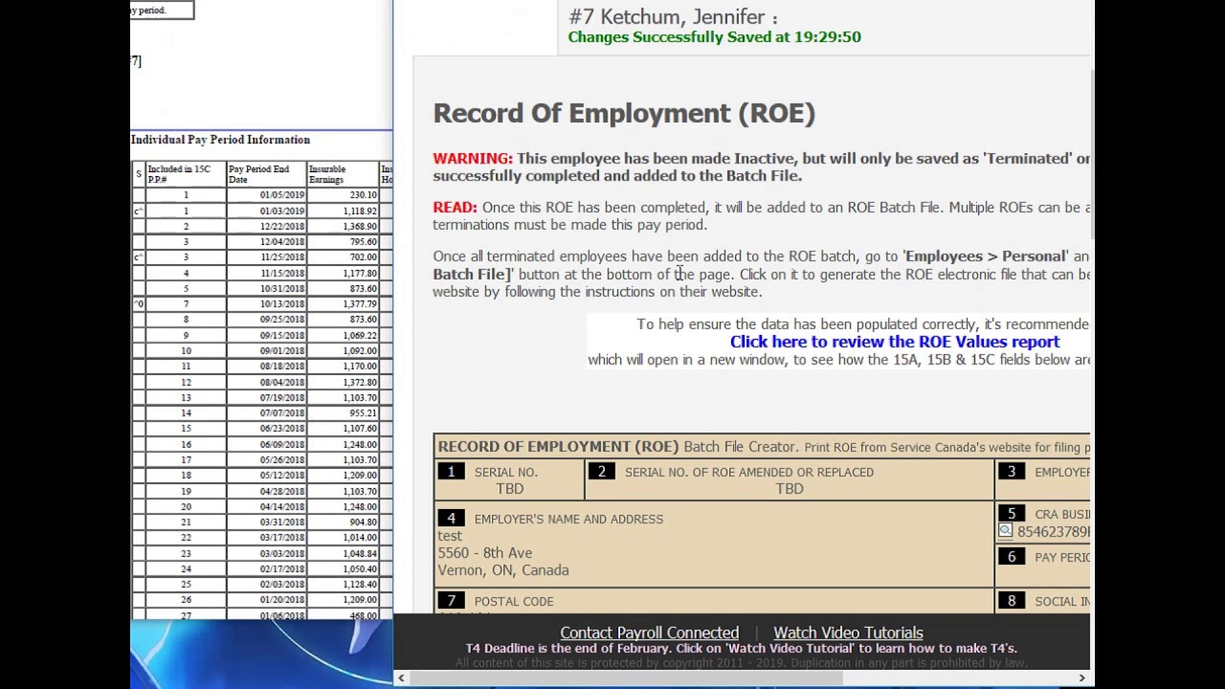Click pay period end date 08/18/2018
Viewport: 1225px width, 689px height.
(x=281, y=367)
